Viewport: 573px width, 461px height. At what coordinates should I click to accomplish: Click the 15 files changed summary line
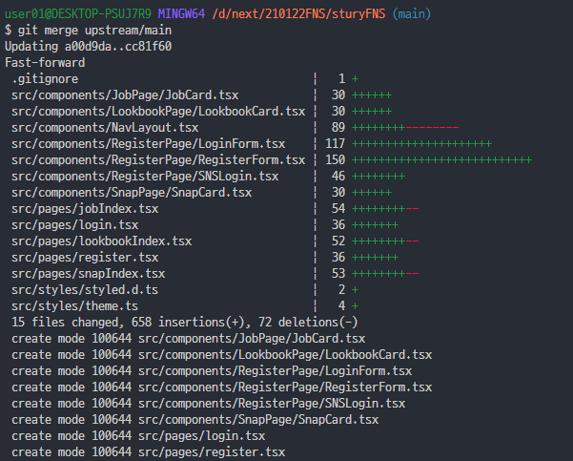[x=185, y=323]
